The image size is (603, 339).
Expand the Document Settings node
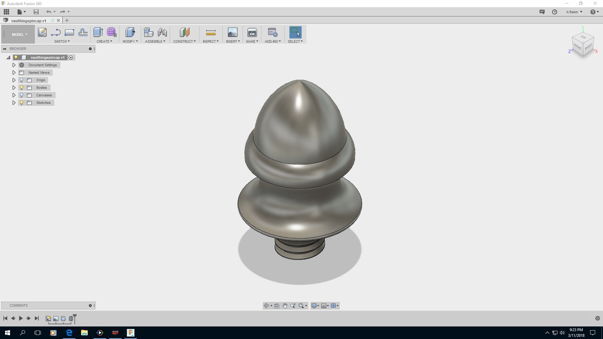pyautogui.click(x=14, y=65)
